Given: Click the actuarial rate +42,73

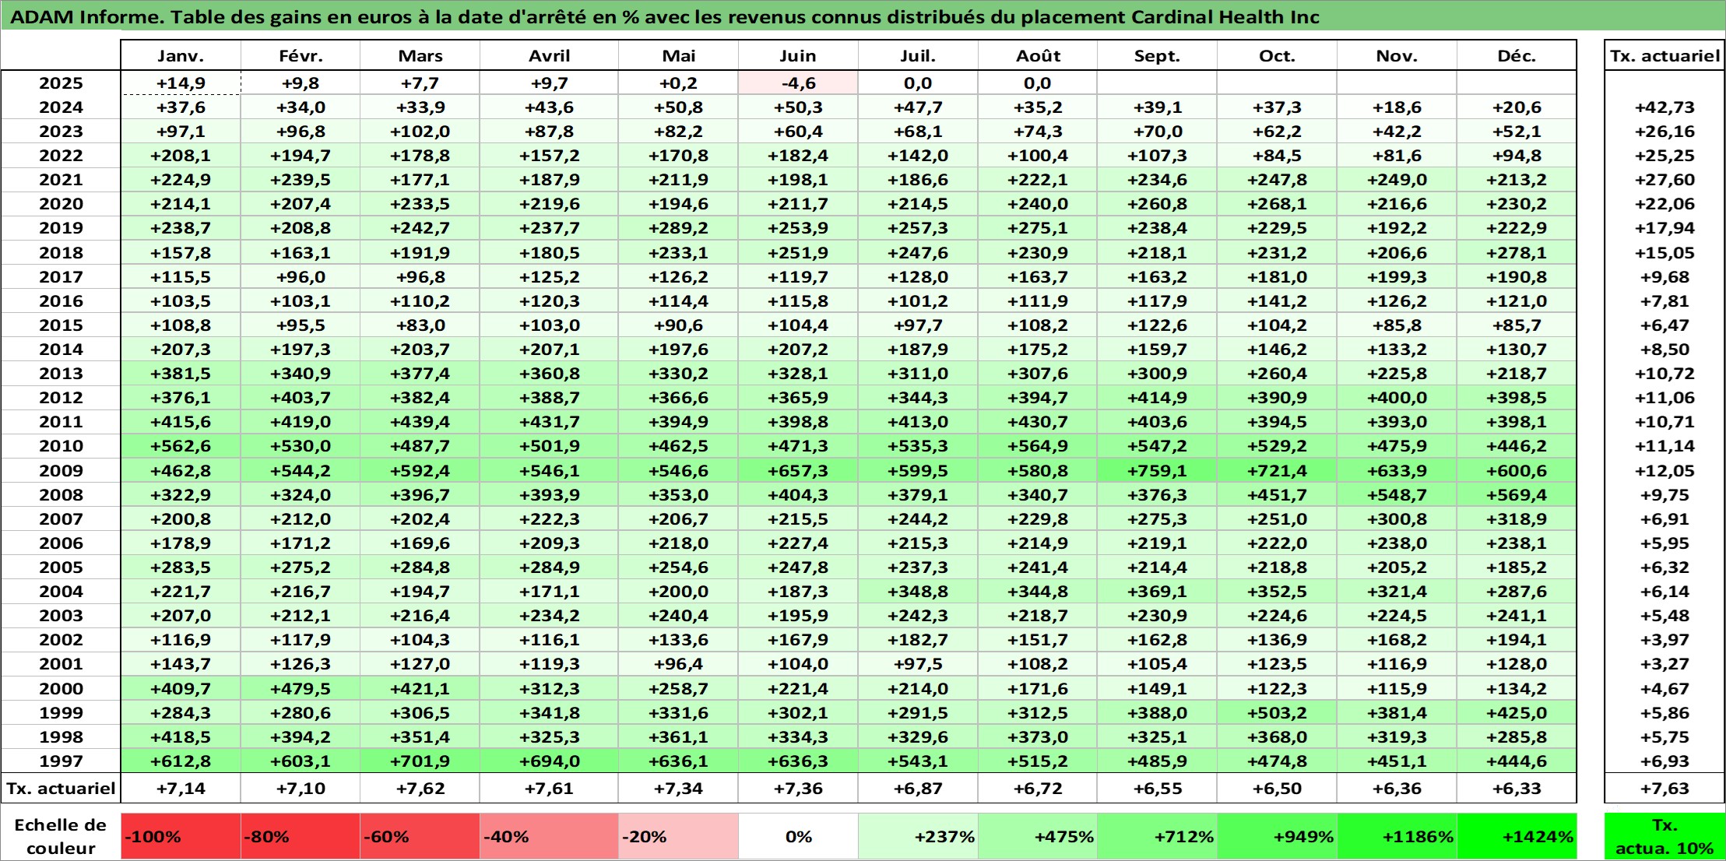Looking at the screenshot, I should point(1664,107).
